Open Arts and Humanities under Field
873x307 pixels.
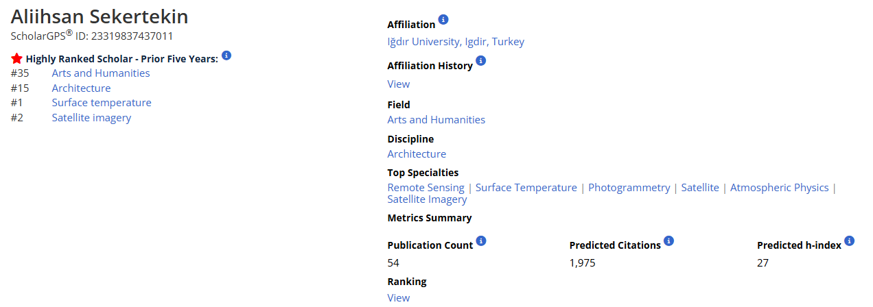pos(436,120)
